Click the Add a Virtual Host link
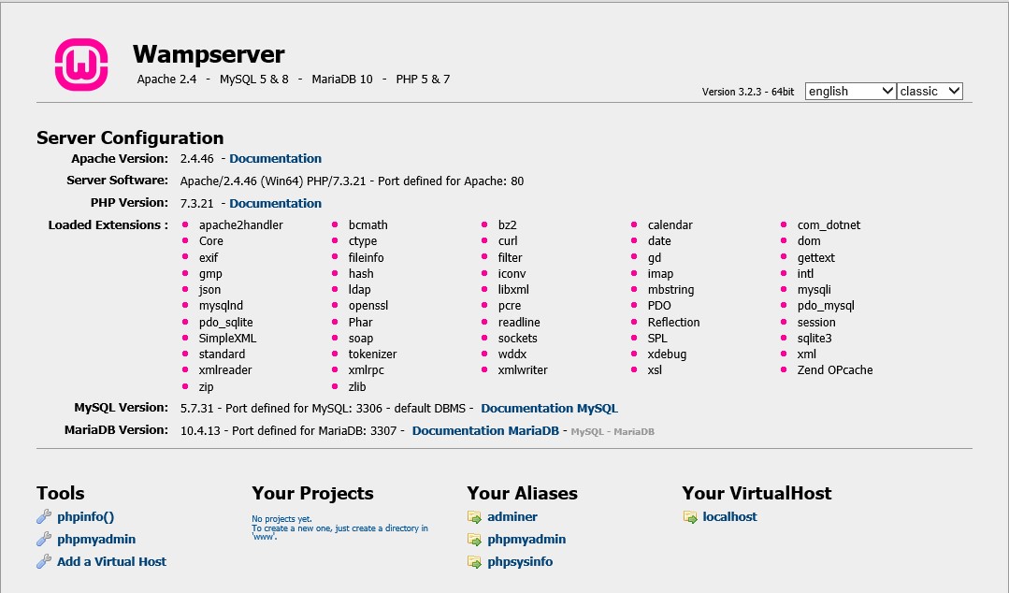The height and width of the screenshot is (593, 1009). (x=110, y=561)
